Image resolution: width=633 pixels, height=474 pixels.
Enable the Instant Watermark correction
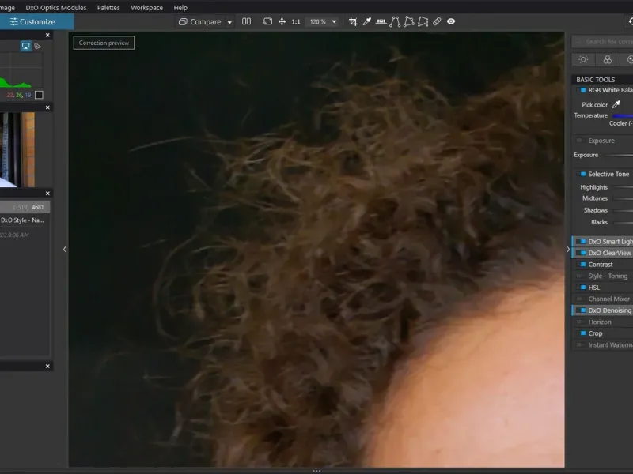579,345
